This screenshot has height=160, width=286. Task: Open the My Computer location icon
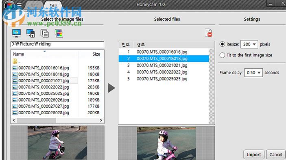(31, 33)
